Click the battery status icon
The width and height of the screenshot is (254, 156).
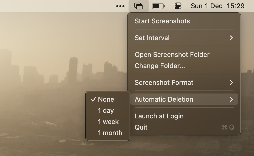(158, 6)
